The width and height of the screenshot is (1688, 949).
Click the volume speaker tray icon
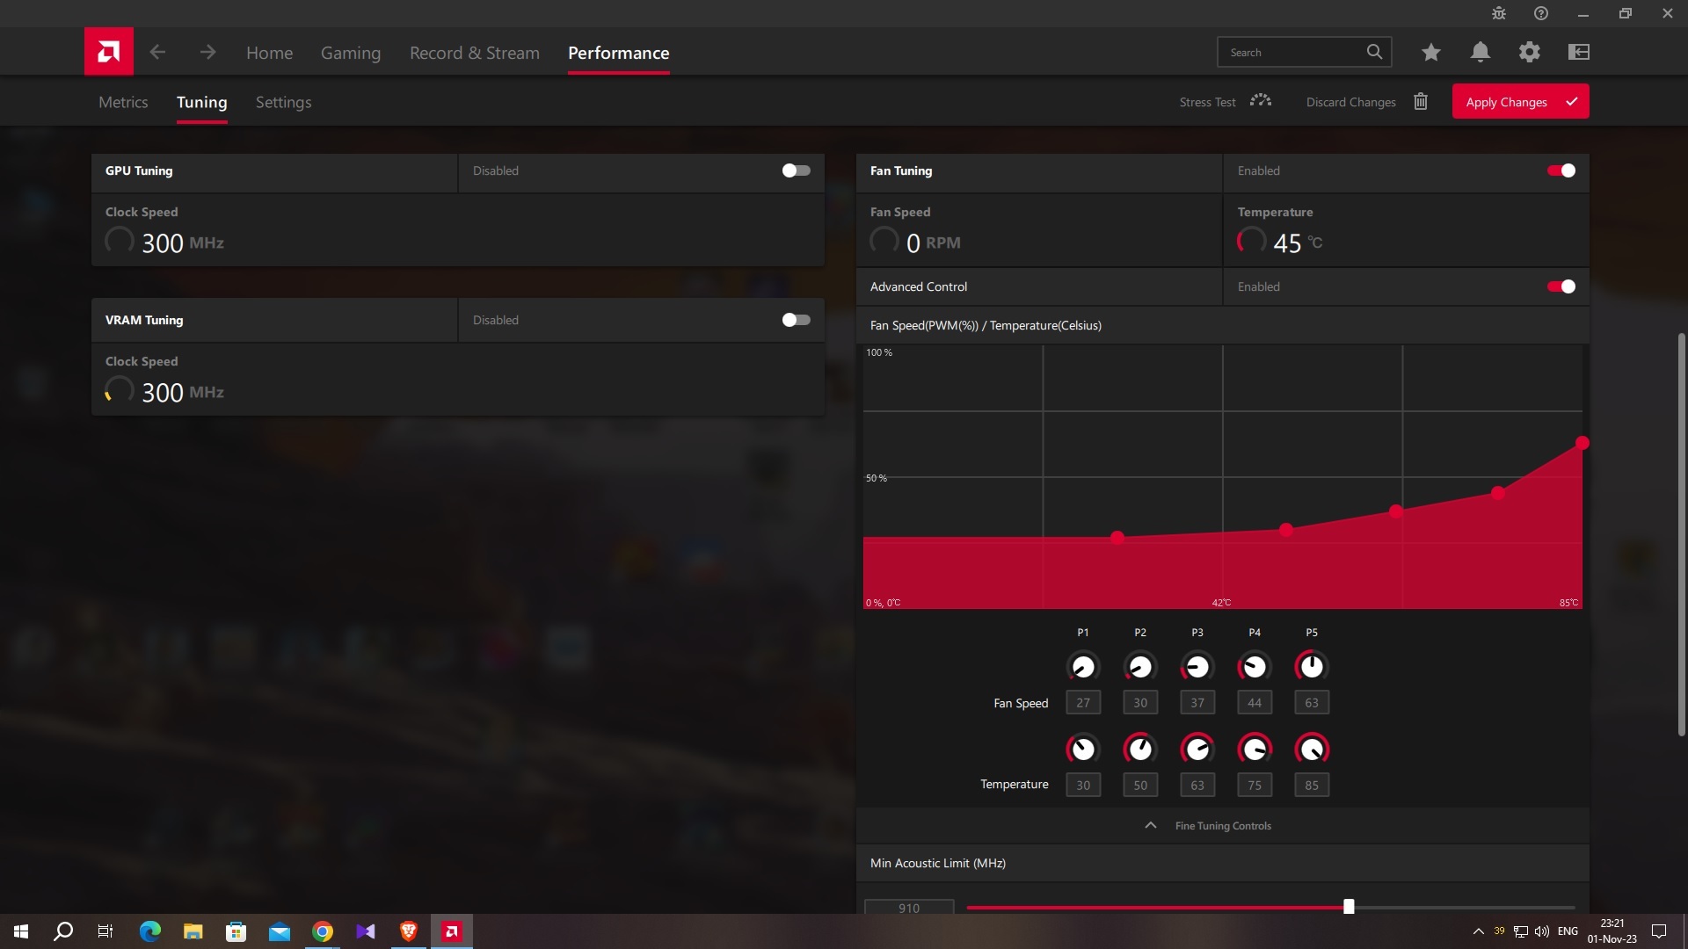point(1542,931)
